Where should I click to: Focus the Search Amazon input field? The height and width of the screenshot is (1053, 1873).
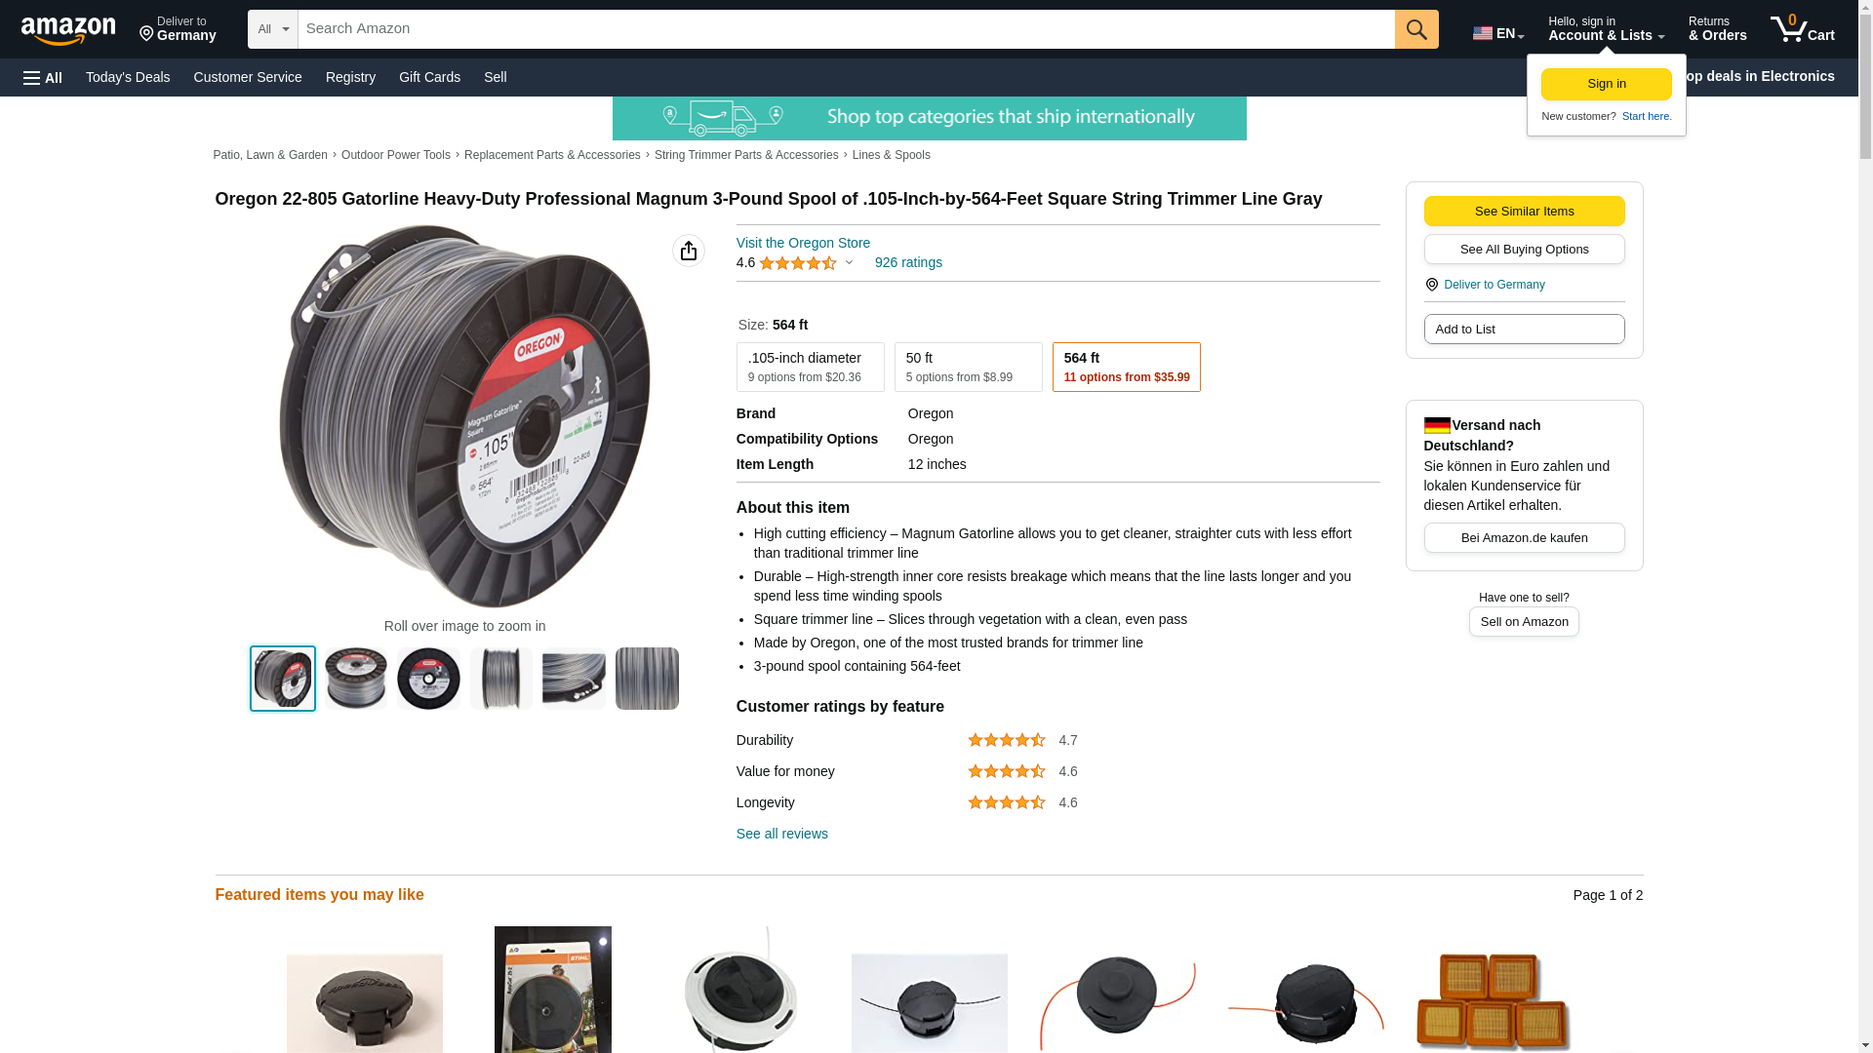(847, 29)
